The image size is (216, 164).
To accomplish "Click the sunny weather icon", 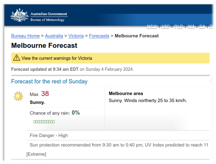I will tap(18, 96).
